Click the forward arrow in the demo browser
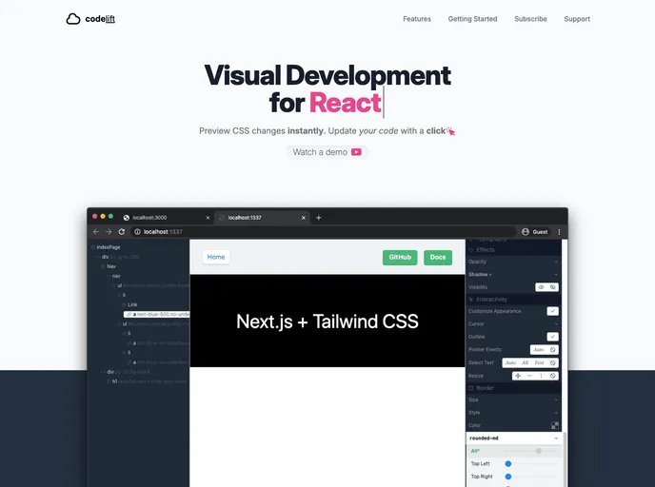The image size is (655, 487). tap(109, 231)
